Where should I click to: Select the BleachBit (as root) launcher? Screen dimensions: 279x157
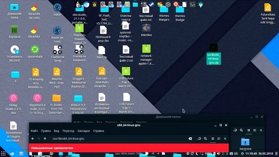click(34, 11)
